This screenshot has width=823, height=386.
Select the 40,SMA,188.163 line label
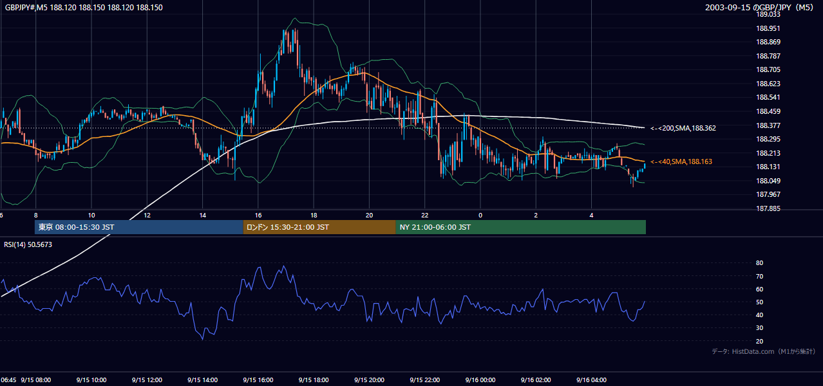point(681,161)
